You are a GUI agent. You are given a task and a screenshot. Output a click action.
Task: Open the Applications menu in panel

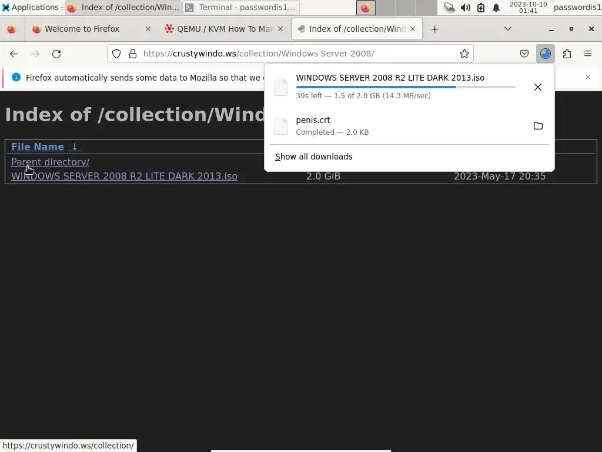(x=31, y=7)
